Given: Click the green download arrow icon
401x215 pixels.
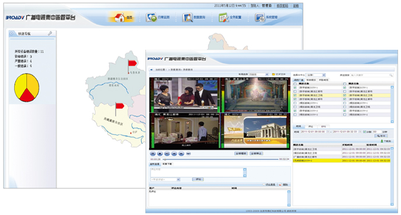Looking at the screenshot, I should click(x=382, y=141).
